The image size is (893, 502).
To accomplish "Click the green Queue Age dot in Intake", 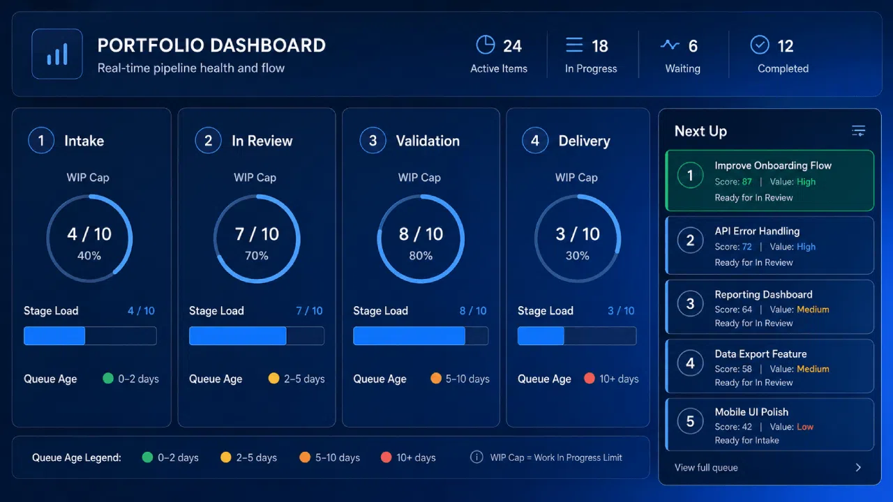I will [x=108, y=379].
